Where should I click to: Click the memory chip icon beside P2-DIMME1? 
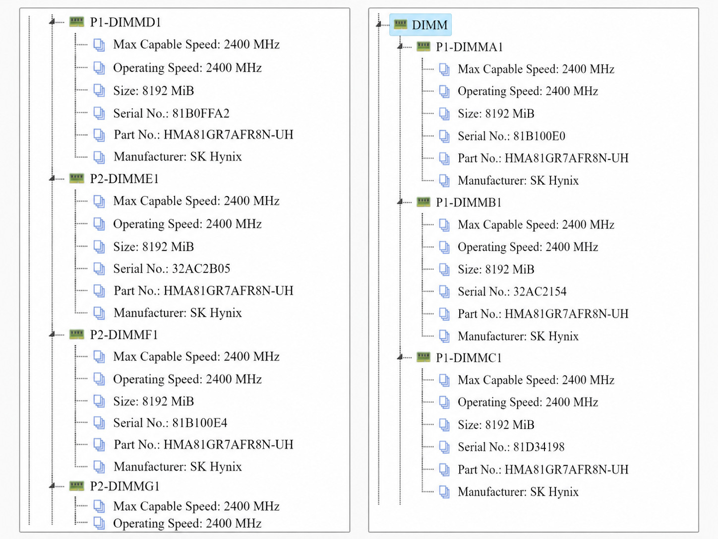click(x=77, y=178)
